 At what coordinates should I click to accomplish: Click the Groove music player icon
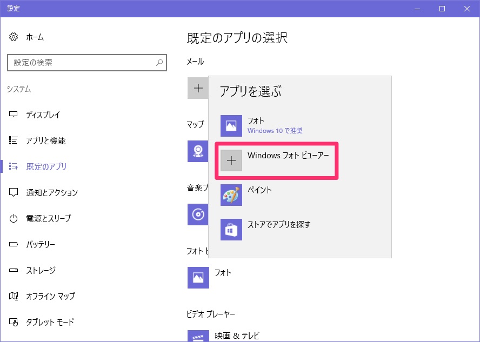(x=198, y=214)
